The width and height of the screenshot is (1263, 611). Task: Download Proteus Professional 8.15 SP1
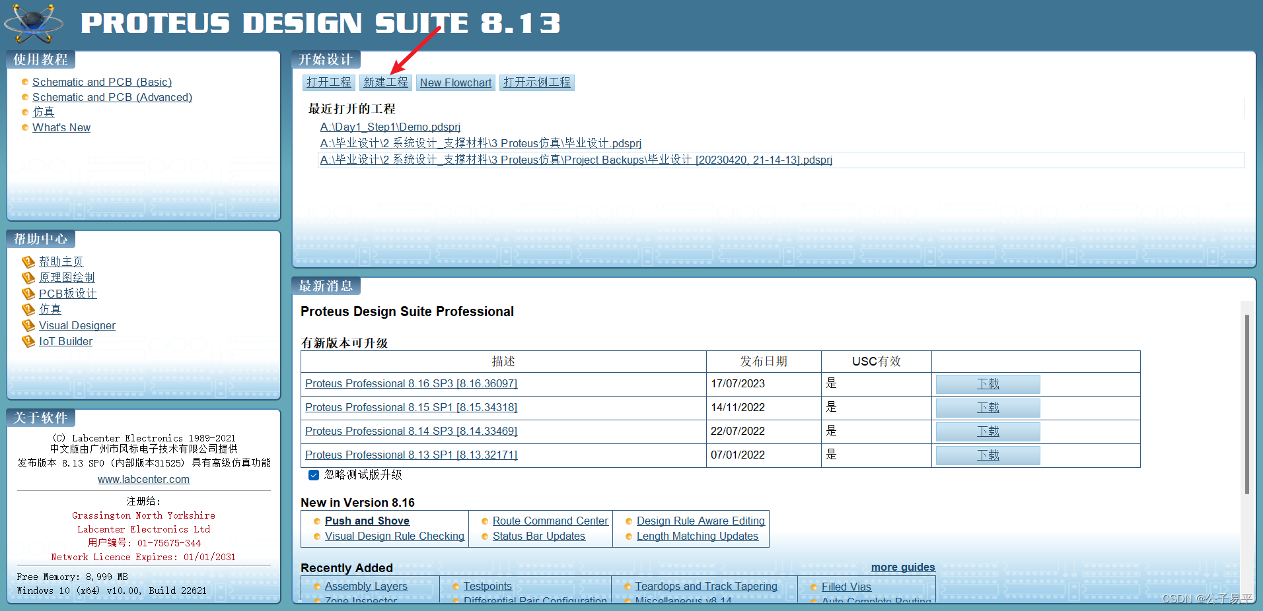[988, 408]
